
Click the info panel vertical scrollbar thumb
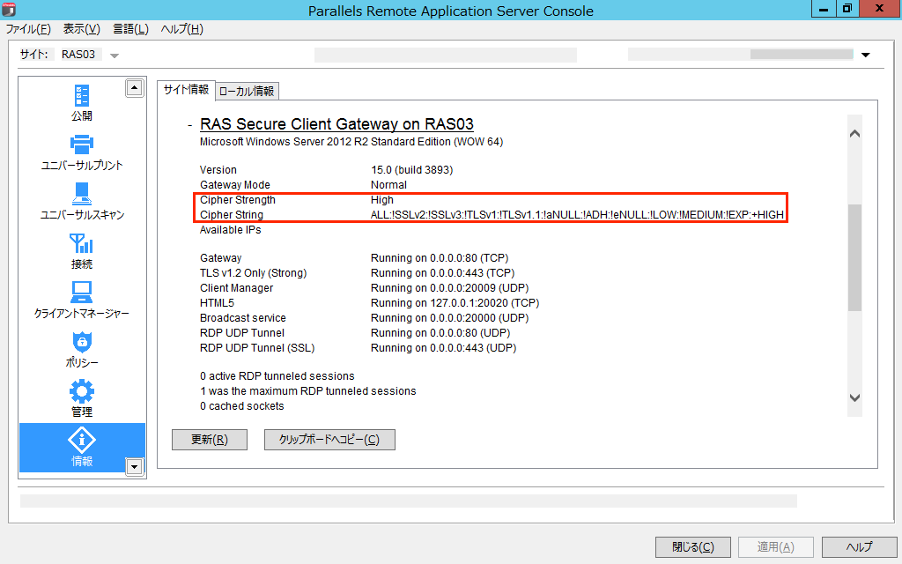[x=854, y=257]
